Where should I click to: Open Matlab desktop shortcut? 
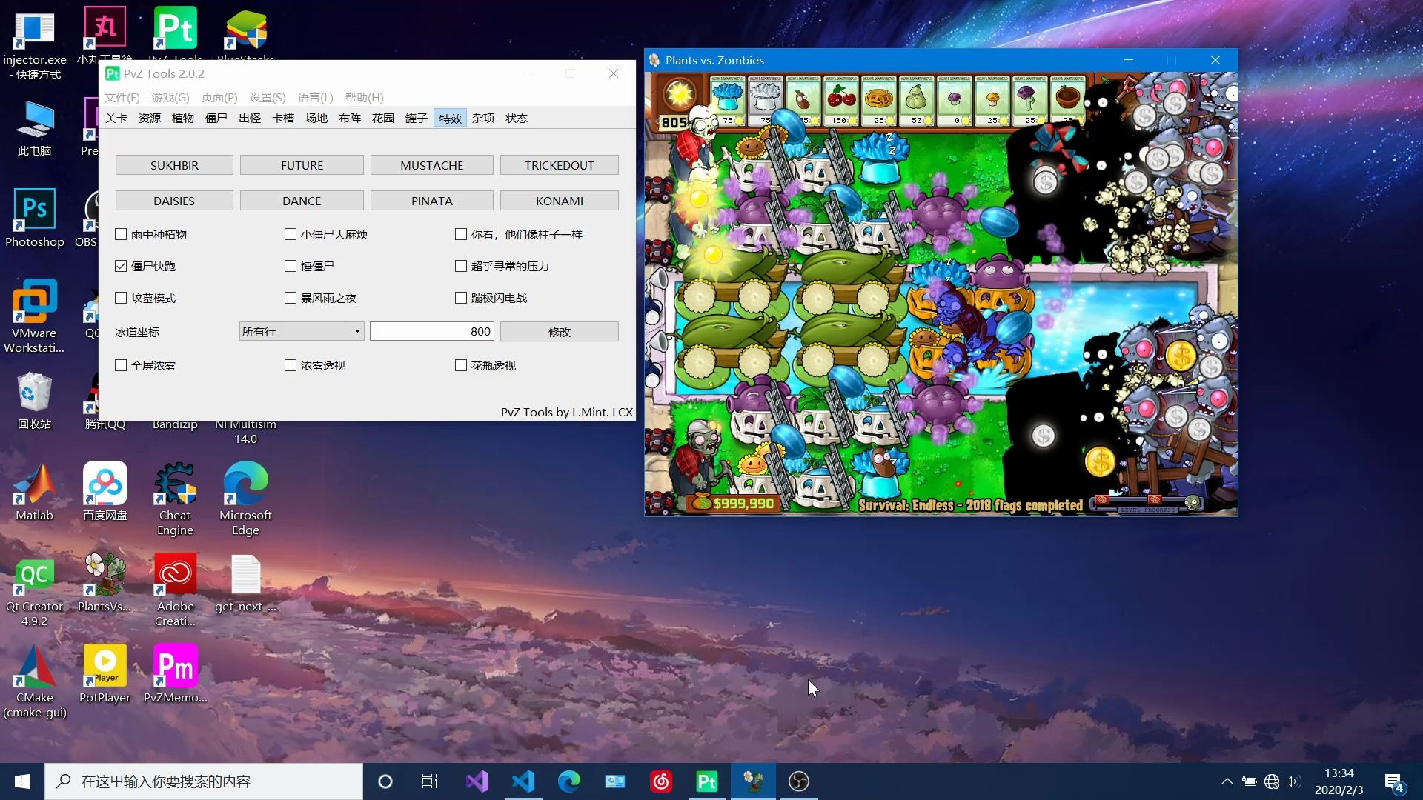point(34,492)
